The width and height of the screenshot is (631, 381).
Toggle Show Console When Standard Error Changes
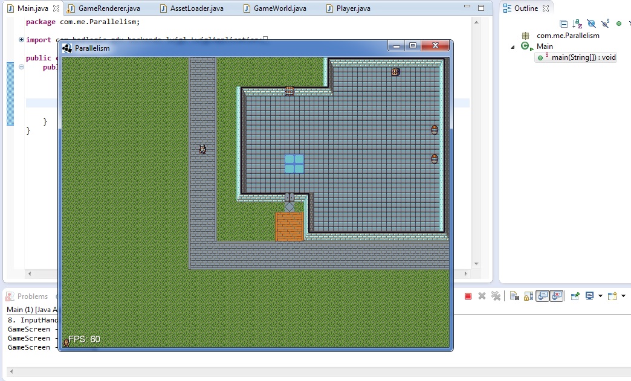click(557, 296)
